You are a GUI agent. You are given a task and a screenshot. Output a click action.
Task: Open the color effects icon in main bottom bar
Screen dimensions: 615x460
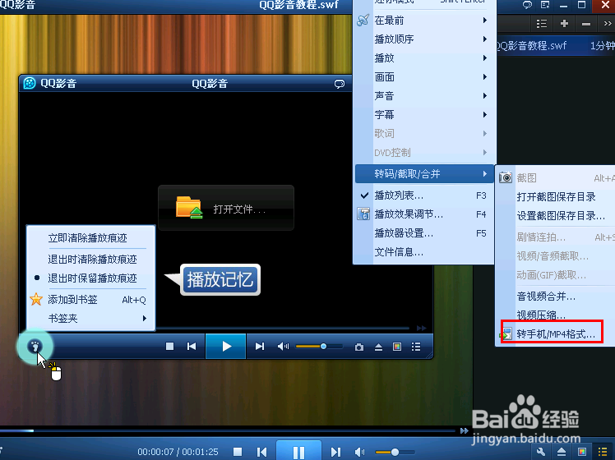[x=581, y=452]
